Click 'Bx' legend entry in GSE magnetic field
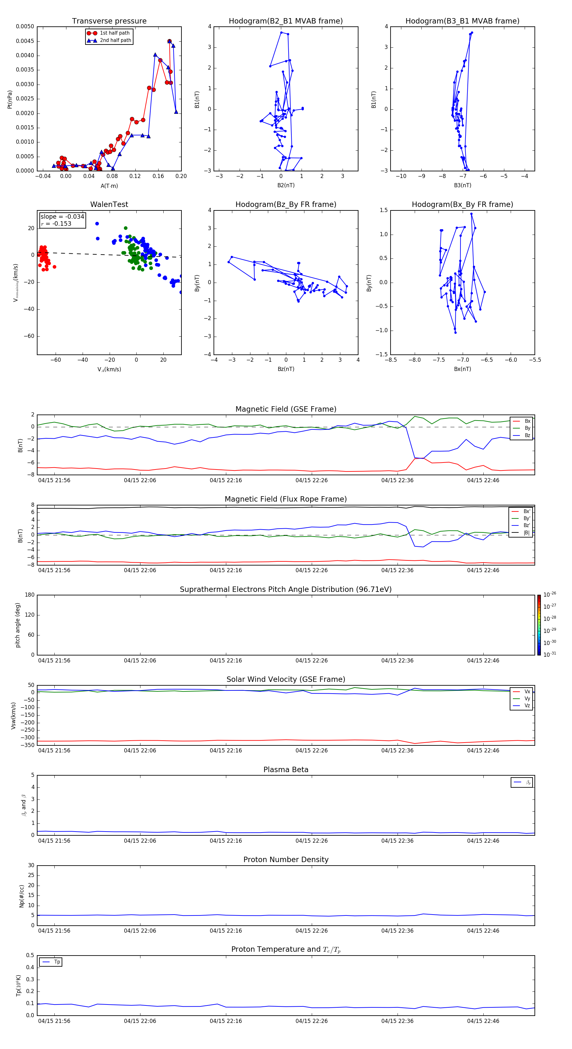This screenshot has height=1049, width=572. coord(521,421)
